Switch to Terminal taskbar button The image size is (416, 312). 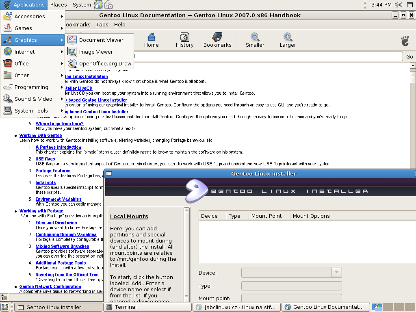click(147, 307)
